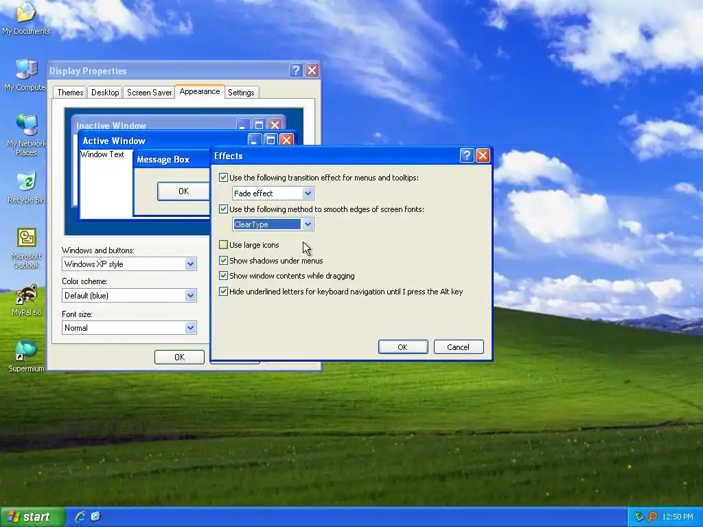The image size is (703, 527).
Task: Click the Message Box preview title
Action: pyautogui.click(x=163, y=159)
